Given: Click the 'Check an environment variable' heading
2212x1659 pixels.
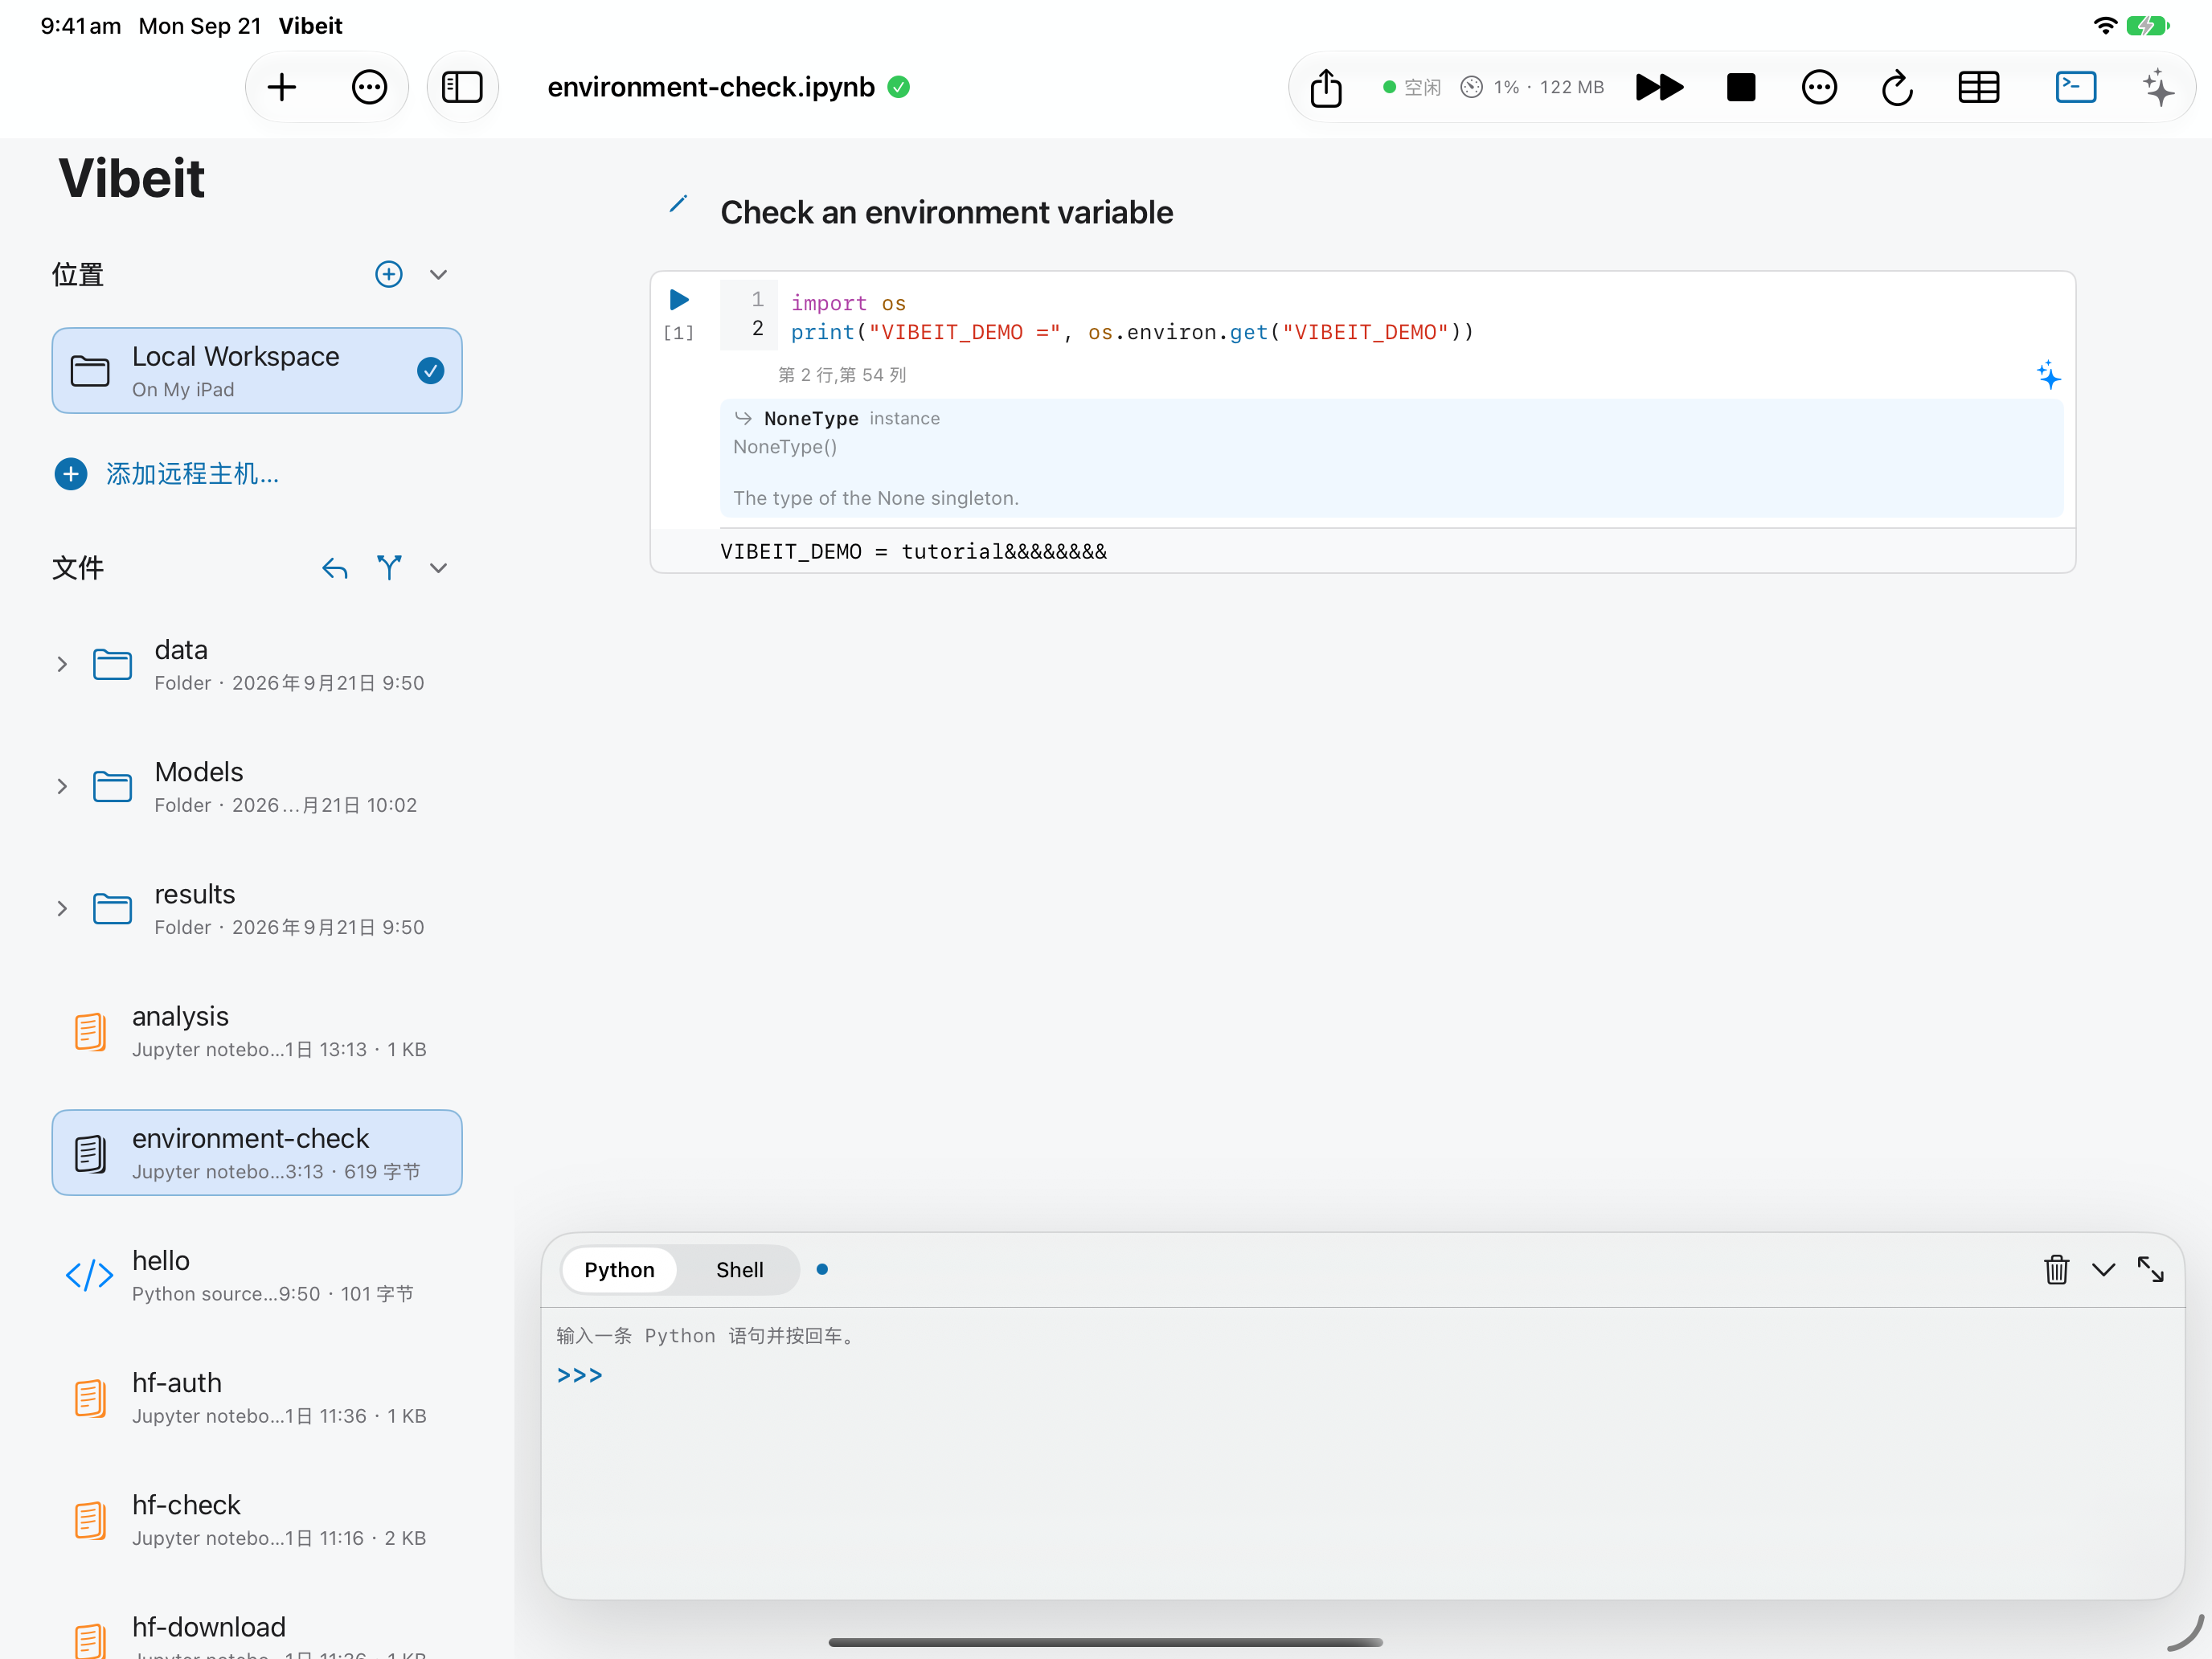Looking at the screenshot, I should (x=946, y=212).
